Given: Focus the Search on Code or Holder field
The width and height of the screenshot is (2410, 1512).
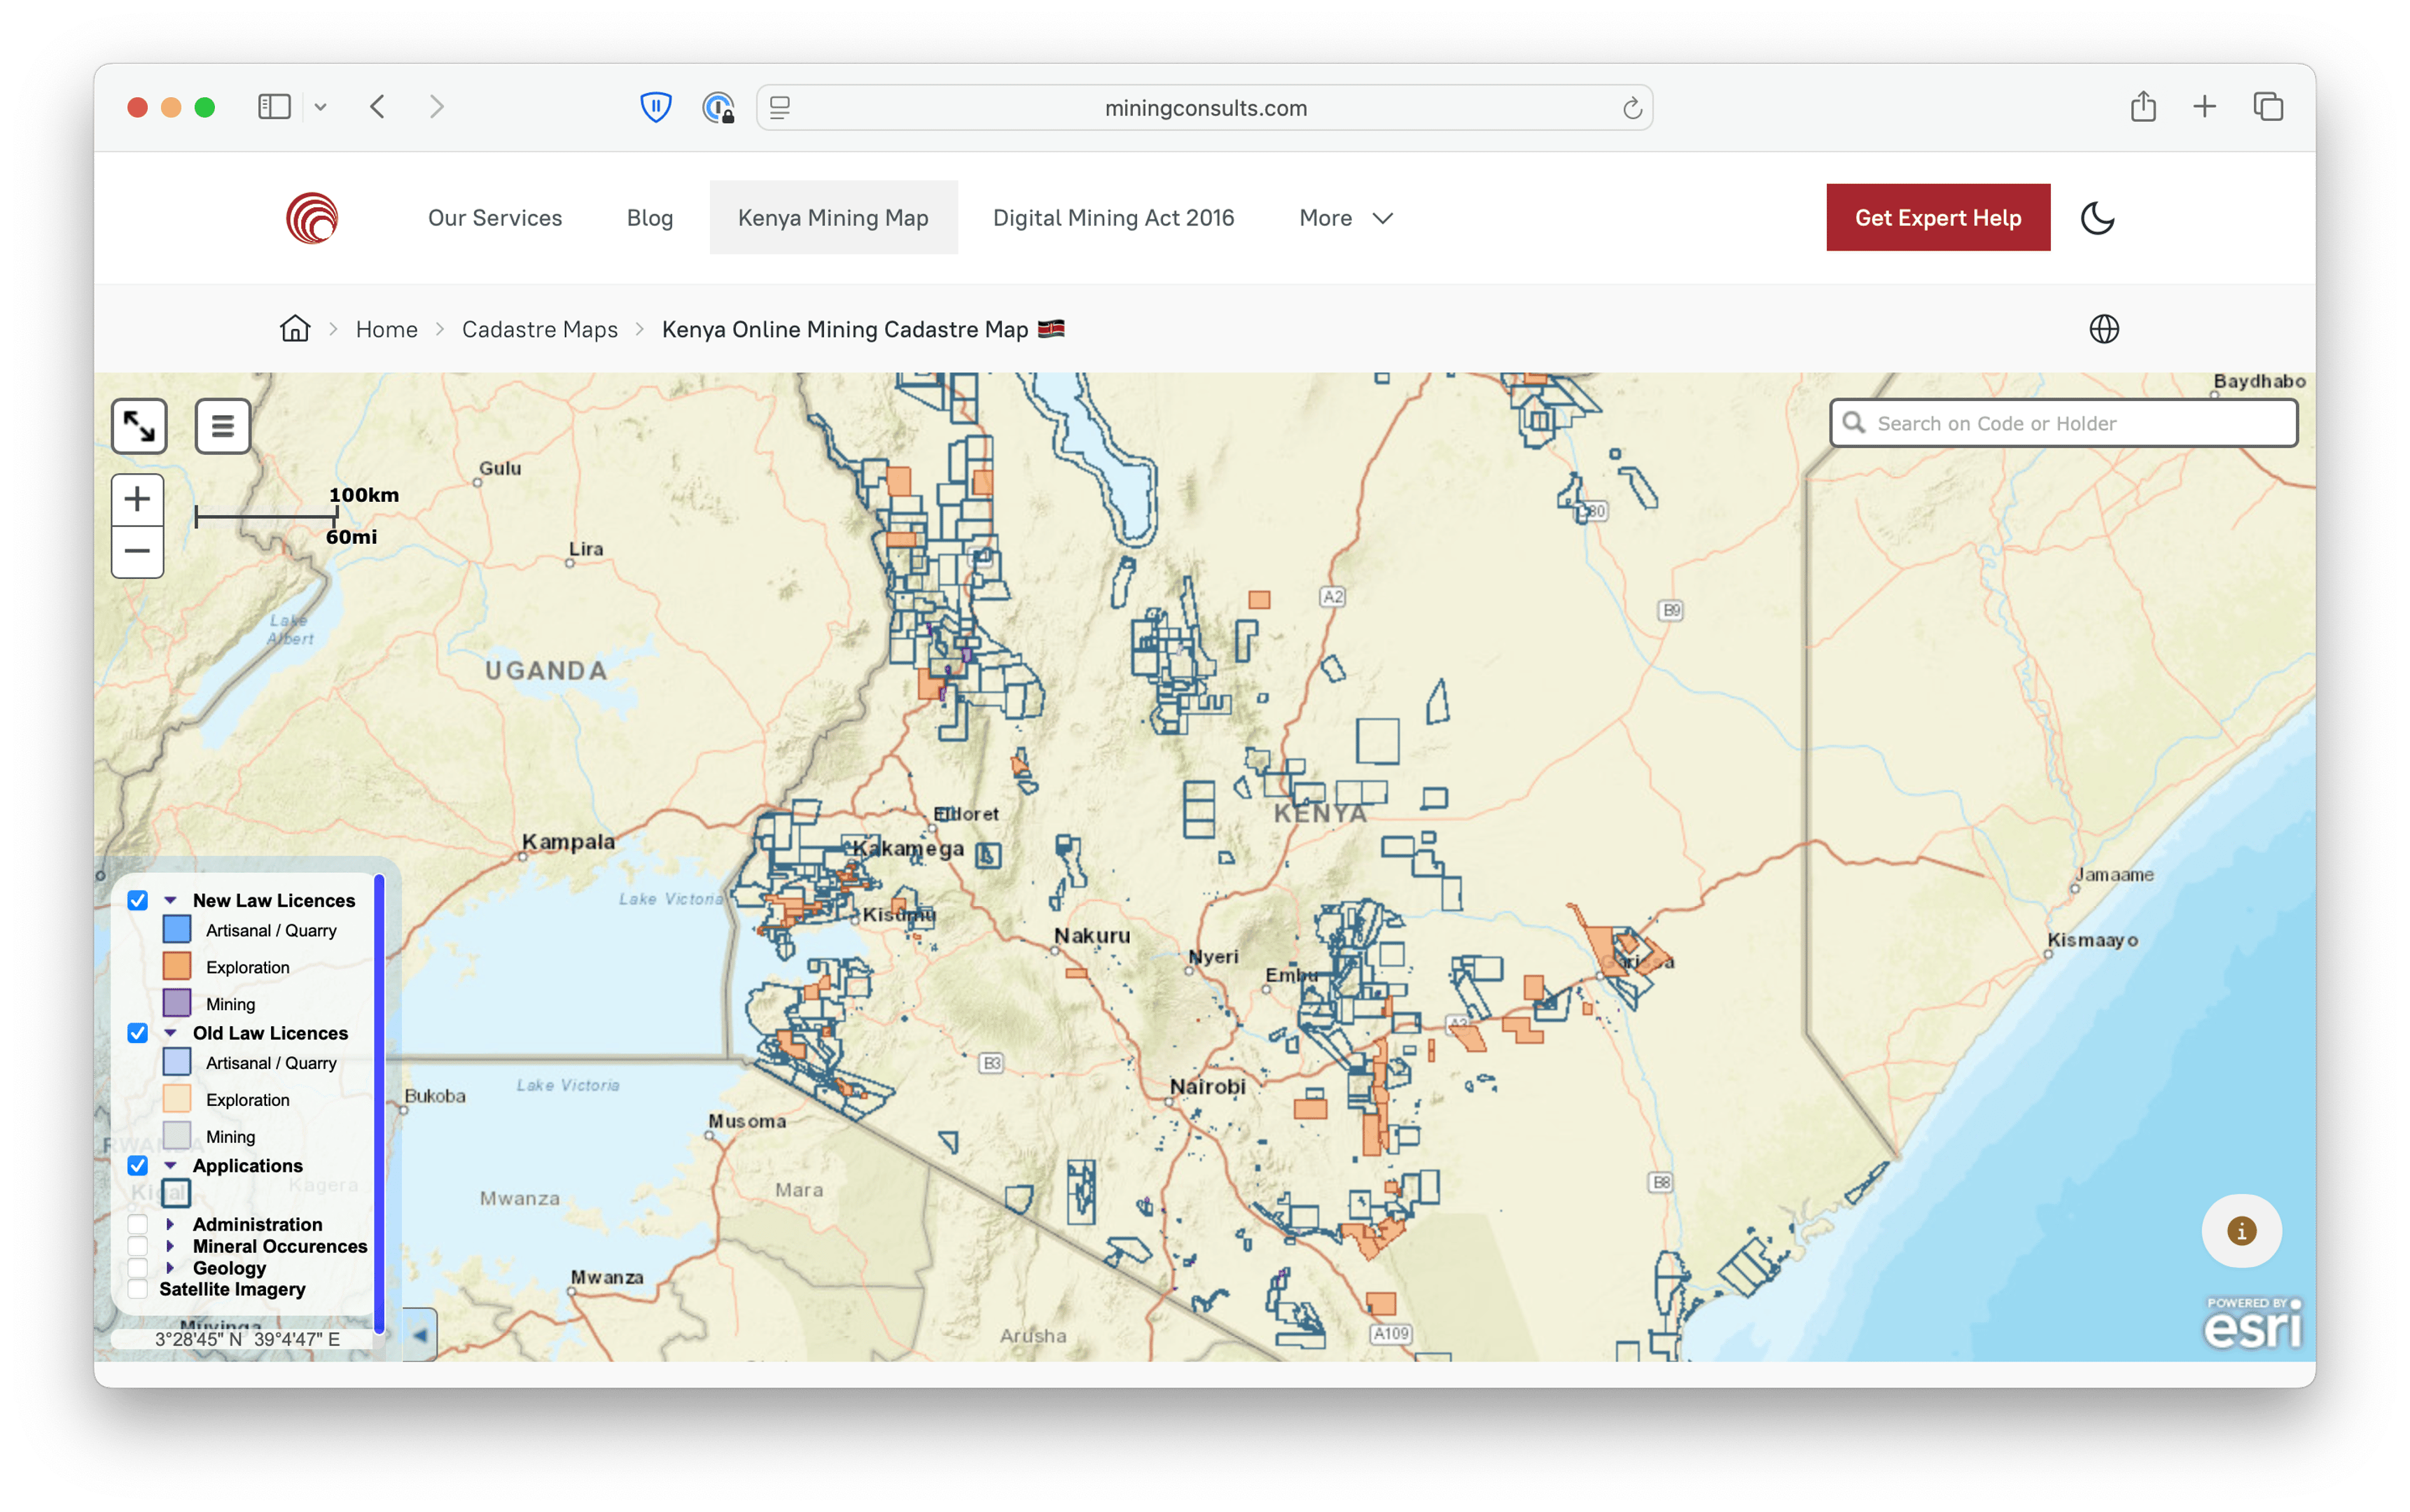Looking at the screenshot, I should [2063, 422].
